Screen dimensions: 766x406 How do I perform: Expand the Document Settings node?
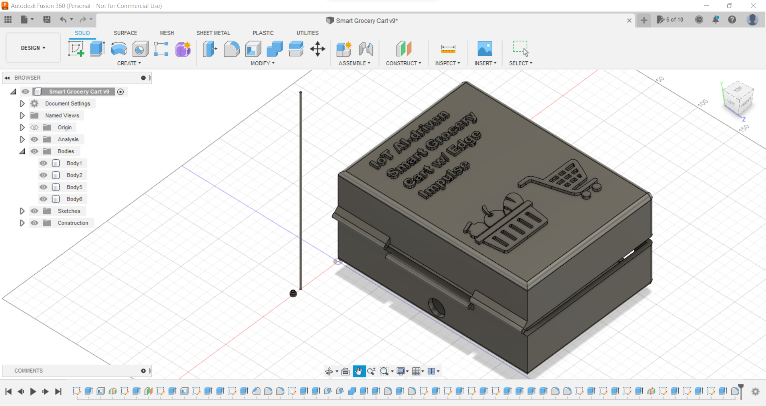tap(22, 103)
